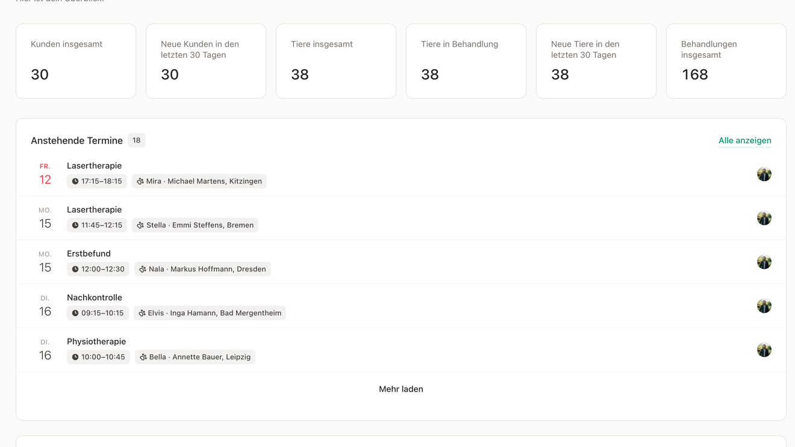This screenshot has width=795, height=447.
Task: Open avatar on Stella's Lasertherapie row
Action: click(764, 218)
